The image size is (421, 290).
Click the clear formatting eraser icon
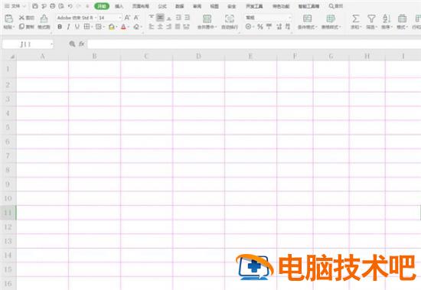136,27
